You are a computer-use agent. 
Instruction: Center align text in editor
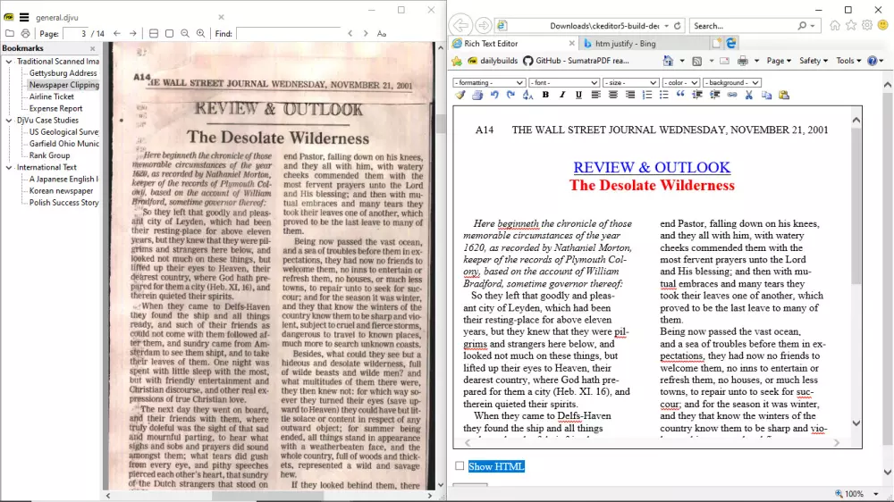click(x=613, y=96)
